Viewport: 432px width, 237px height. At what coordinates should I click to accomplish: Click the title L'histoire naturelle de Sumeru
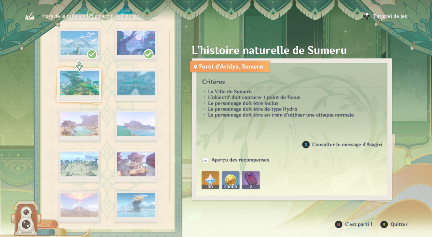tap(269, 50)
